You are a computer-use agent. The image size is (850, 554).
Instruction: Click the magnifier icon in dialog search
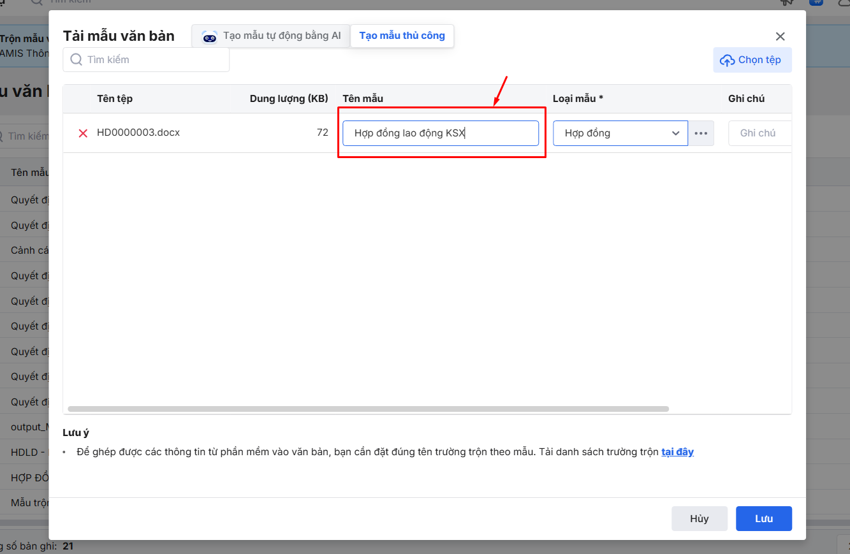pos(77,59)
